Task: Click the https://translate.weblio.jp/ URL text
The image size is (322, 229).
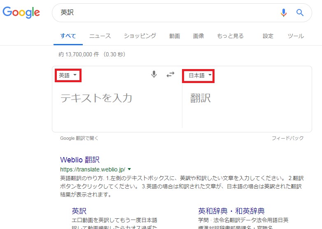Action: coord(93,169)
